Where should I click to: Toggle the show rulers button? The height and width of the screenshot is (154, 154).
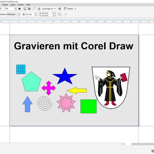point(25,9)
